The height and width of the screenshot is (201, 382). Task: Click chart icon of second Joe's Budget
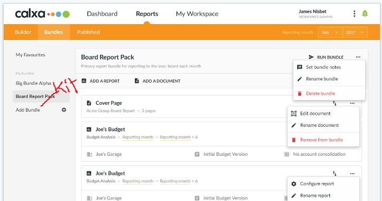(x=89, y=173)
